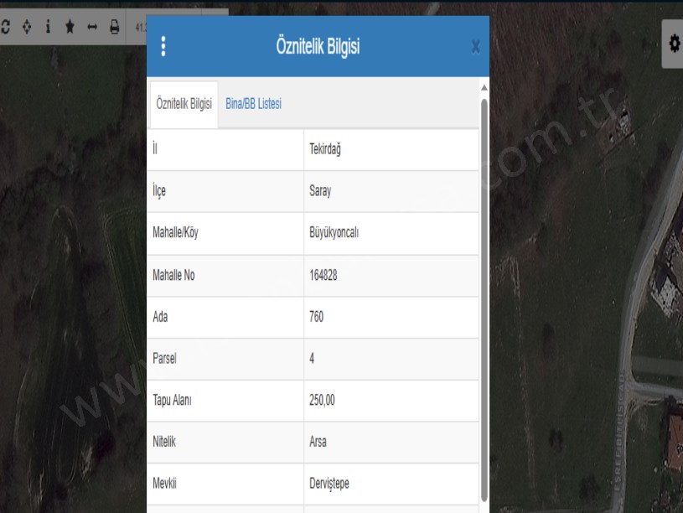Select the Tapu Alanı value 250,00
Viewport: 683px width, 513px height.
pos(323,401)
